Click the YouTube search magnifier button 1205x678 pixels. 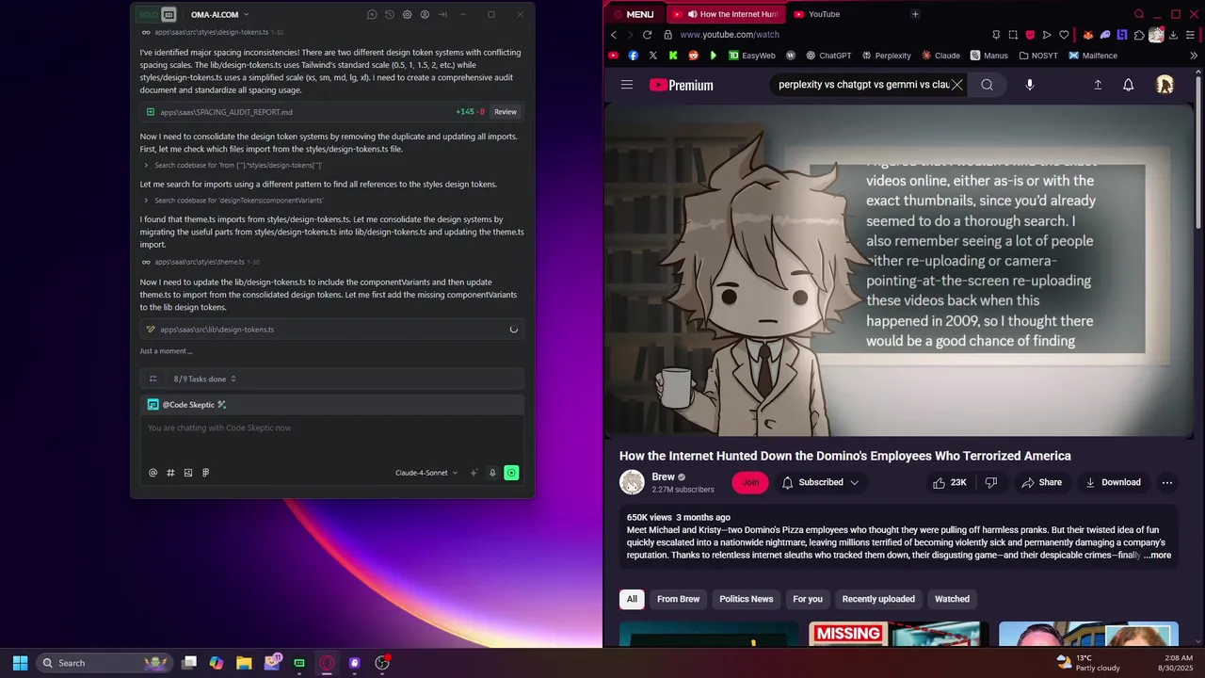[x=987, y=85]
